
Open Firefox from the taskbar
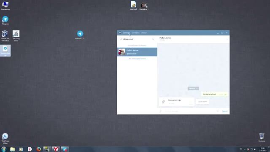[x=38, y=149]
